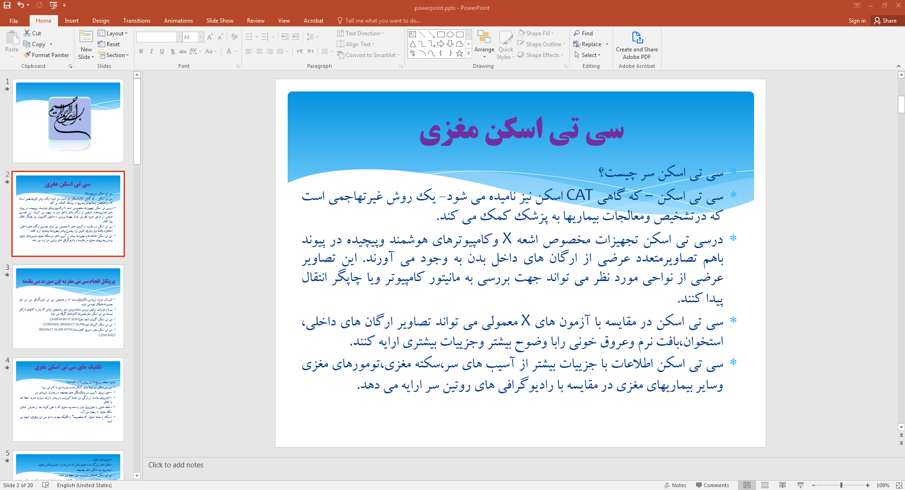
Task: Click the Save icon in the title bar
Action: 7,5
